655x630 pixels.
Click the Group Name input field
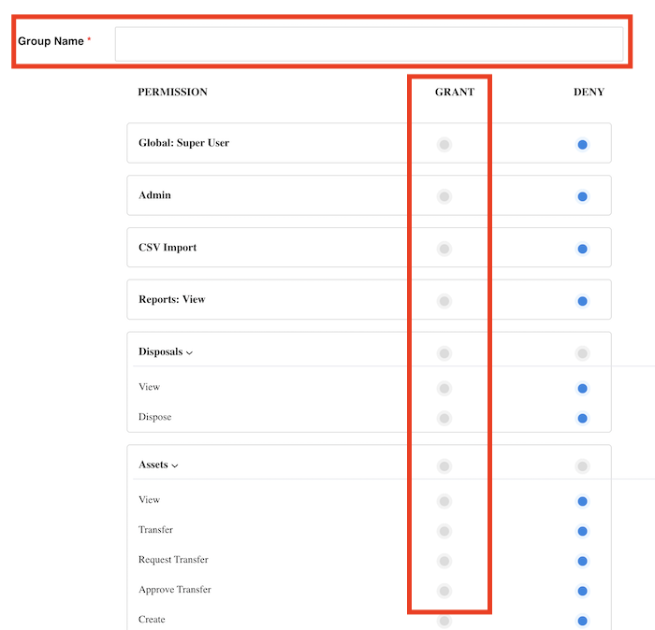[369, 44]
